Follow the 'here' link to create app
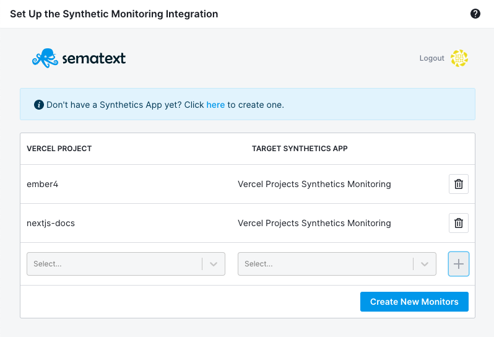The height and width of the screenshot is (337, 494). tap(215, 105)
